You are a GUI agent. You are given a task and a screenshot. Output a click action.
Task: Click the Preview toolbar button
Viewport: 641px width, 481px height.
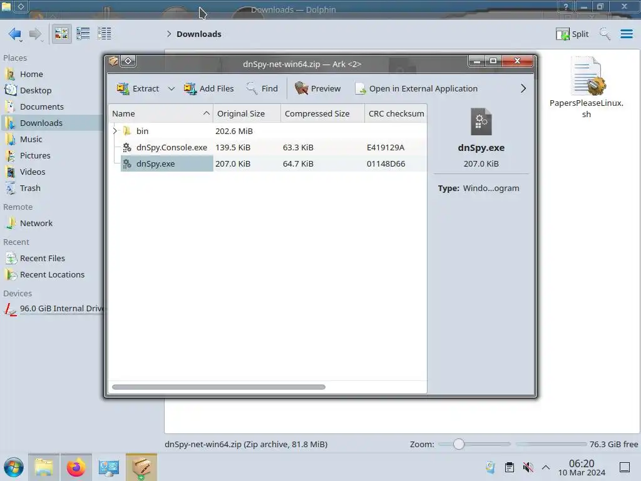pos(317,88)
